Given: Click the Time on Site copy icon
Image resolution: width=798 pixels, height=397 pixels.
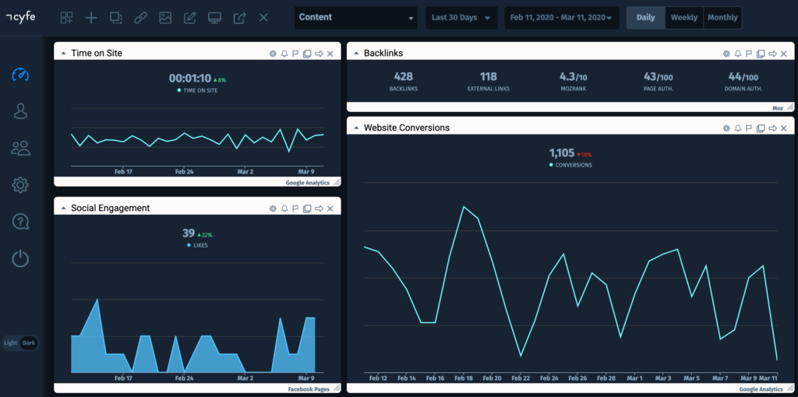Looking at the screenshot, I should point(307,54).
